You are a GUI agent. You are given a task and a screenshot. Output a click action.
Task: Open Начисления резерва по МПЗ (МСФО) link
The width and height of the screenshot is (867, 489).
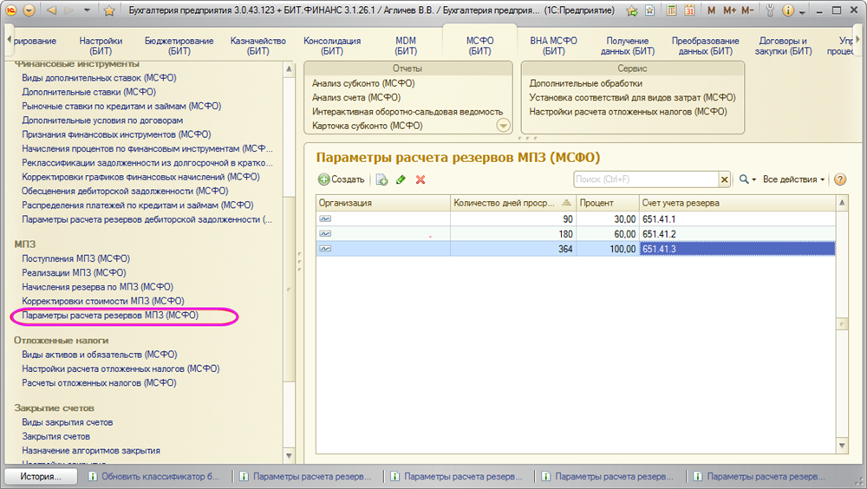coord(97,287)
